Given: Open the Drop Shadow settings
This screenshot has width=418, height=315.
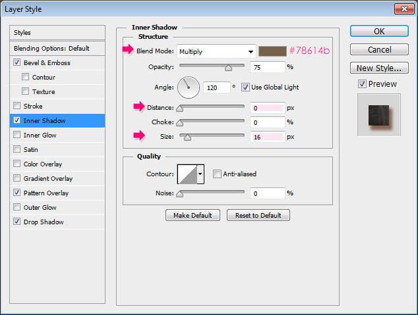Looking at the screenshot, I should 44,222.
